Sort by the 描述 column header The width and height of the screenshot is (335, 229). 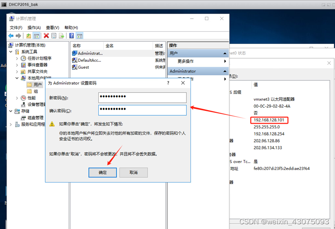coord(159,45)
